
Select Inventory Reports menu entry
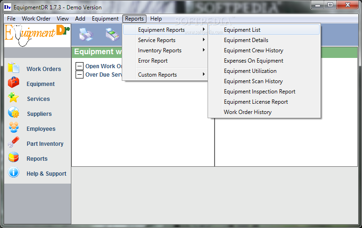pos(165,50)
